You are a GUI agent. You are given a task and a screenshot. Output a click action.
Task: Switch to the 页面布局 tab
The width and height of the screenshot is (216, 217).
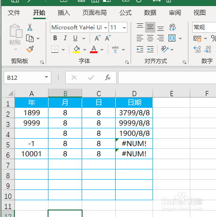(x=95, y=13)
